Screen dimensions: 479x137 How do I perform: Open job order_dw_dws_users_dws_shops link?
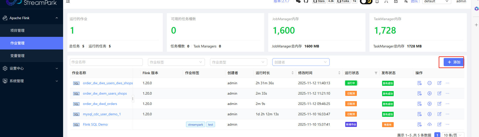[x=108, y=83]
